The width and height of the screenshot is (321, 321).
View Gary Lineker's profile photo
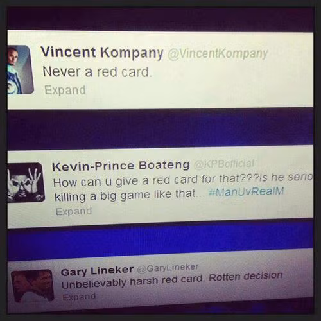point(32,286)
